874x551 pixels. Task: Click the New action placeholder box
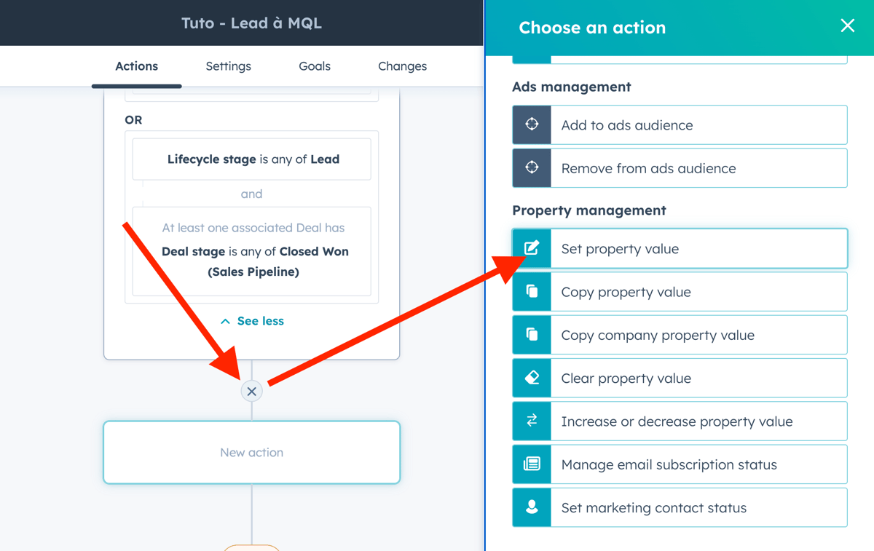[252, 452]
